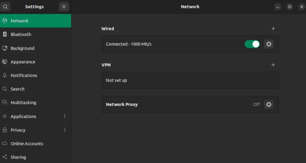Expand the Applications submenu chevron

(65, 116)
